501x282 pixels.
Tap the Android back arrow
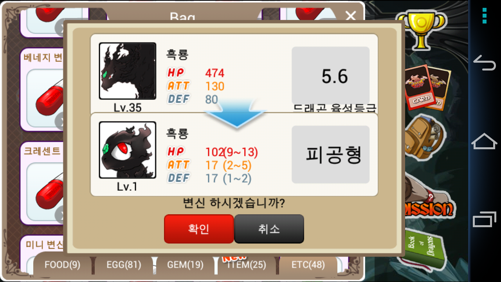[x=485, y=63]
